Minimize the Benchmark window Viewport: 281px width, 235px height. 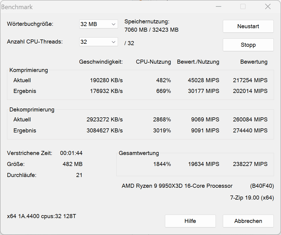[219, 7]
